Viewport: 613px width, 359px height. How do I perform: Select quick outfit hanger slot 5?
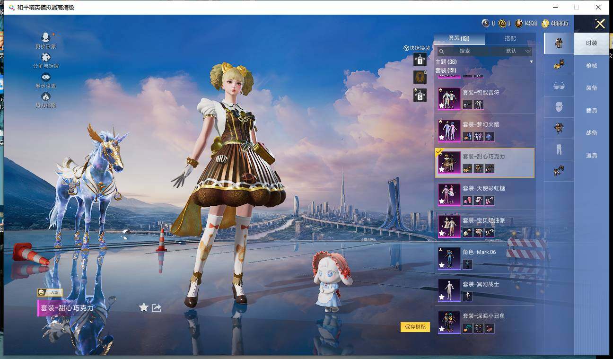pyautogui.click(x=420, y=95)
